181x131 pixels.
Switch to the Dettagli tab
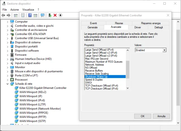coord(159,27)
